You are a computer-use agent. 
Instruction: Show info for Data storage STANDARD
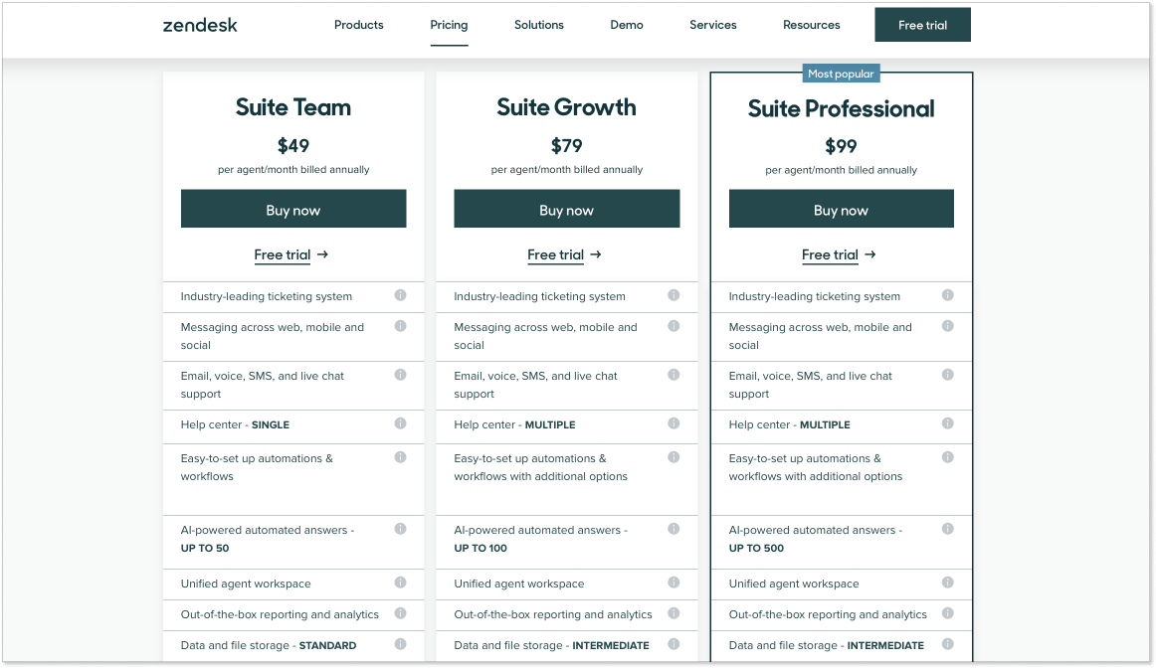pyautogui.click(x=400, y=644)
